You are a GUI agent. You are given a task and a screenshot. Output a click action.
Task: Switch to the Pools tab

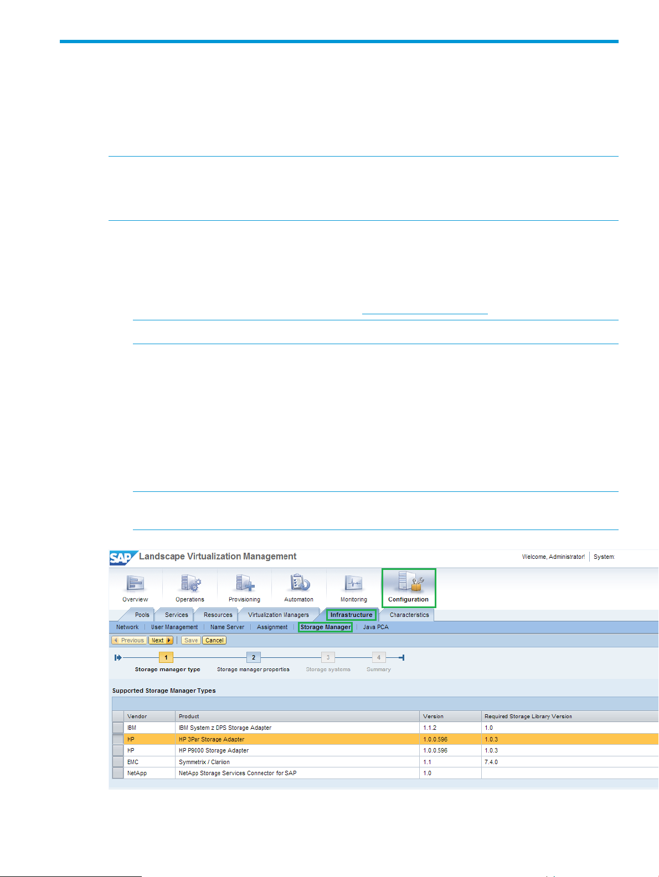pos(142,615)
